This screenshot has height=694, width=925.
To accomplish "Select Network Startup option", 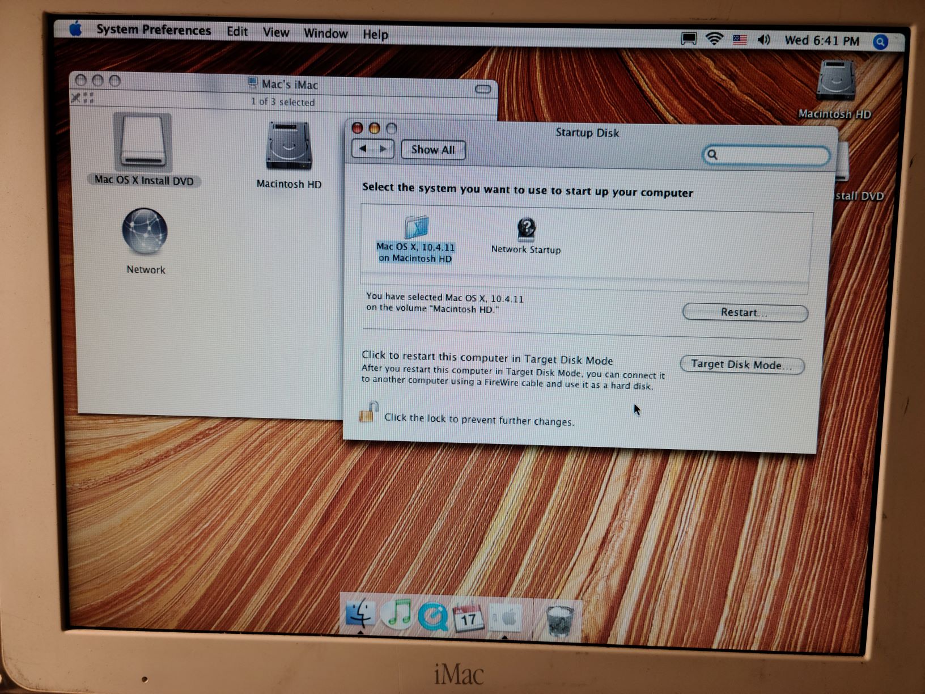I will pos(526,236).
